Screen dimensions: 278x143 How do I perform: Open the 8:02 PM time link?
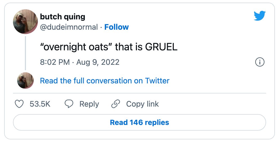click(x=55, y=62)
